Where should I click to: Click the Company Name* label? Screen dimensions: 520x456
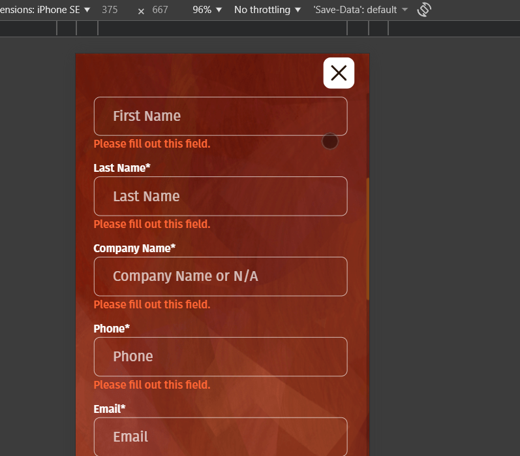134,248
